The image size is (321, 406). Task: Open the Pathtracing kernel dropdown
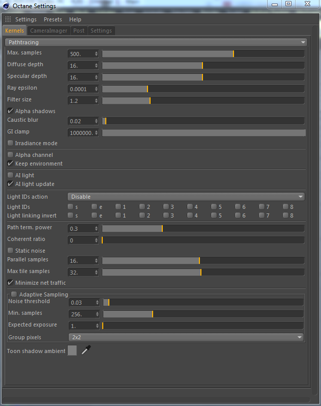pyautogui.click(x=155, y=42)
